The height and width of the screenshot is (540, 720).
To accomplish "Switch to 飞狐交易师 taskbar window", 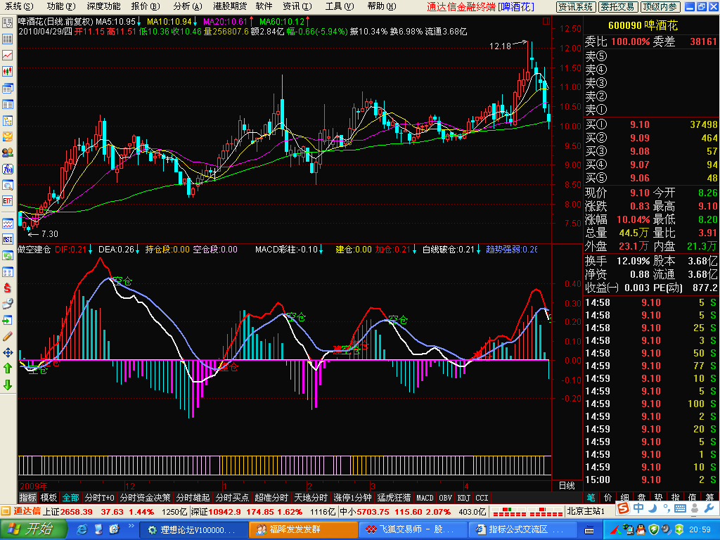I will pyautogui.click(x=413, y=529).
